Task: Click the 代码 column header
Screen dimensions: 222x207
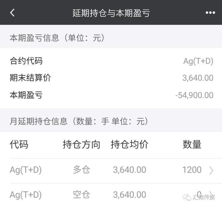Action: tap(19, 144)
